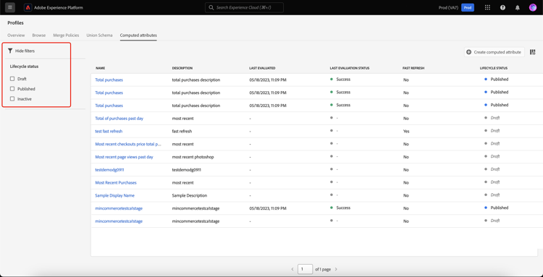Open Most recent page views past day
The width and height of the screenshot is (543, 277).
coord(124,157)
